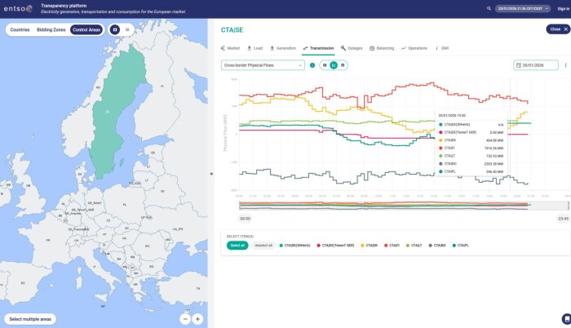
Task: Collapse the panel using the left arrow handle
Action: tap(211, 174)
